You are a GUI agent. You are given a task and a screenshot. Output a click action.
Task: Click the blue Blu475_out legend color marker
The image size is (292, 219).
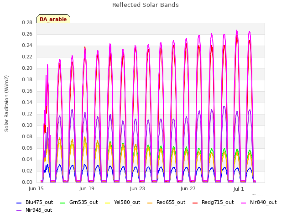[x=19, y=203]
